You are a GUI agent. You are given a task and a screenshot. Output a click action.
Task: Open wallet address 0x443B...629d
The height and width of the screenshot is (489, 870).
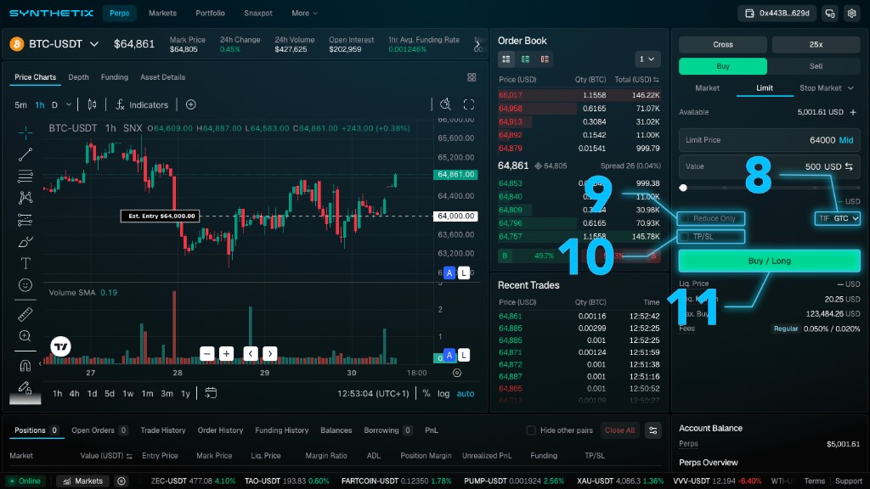pyautogui.click(x=777, y=14)
